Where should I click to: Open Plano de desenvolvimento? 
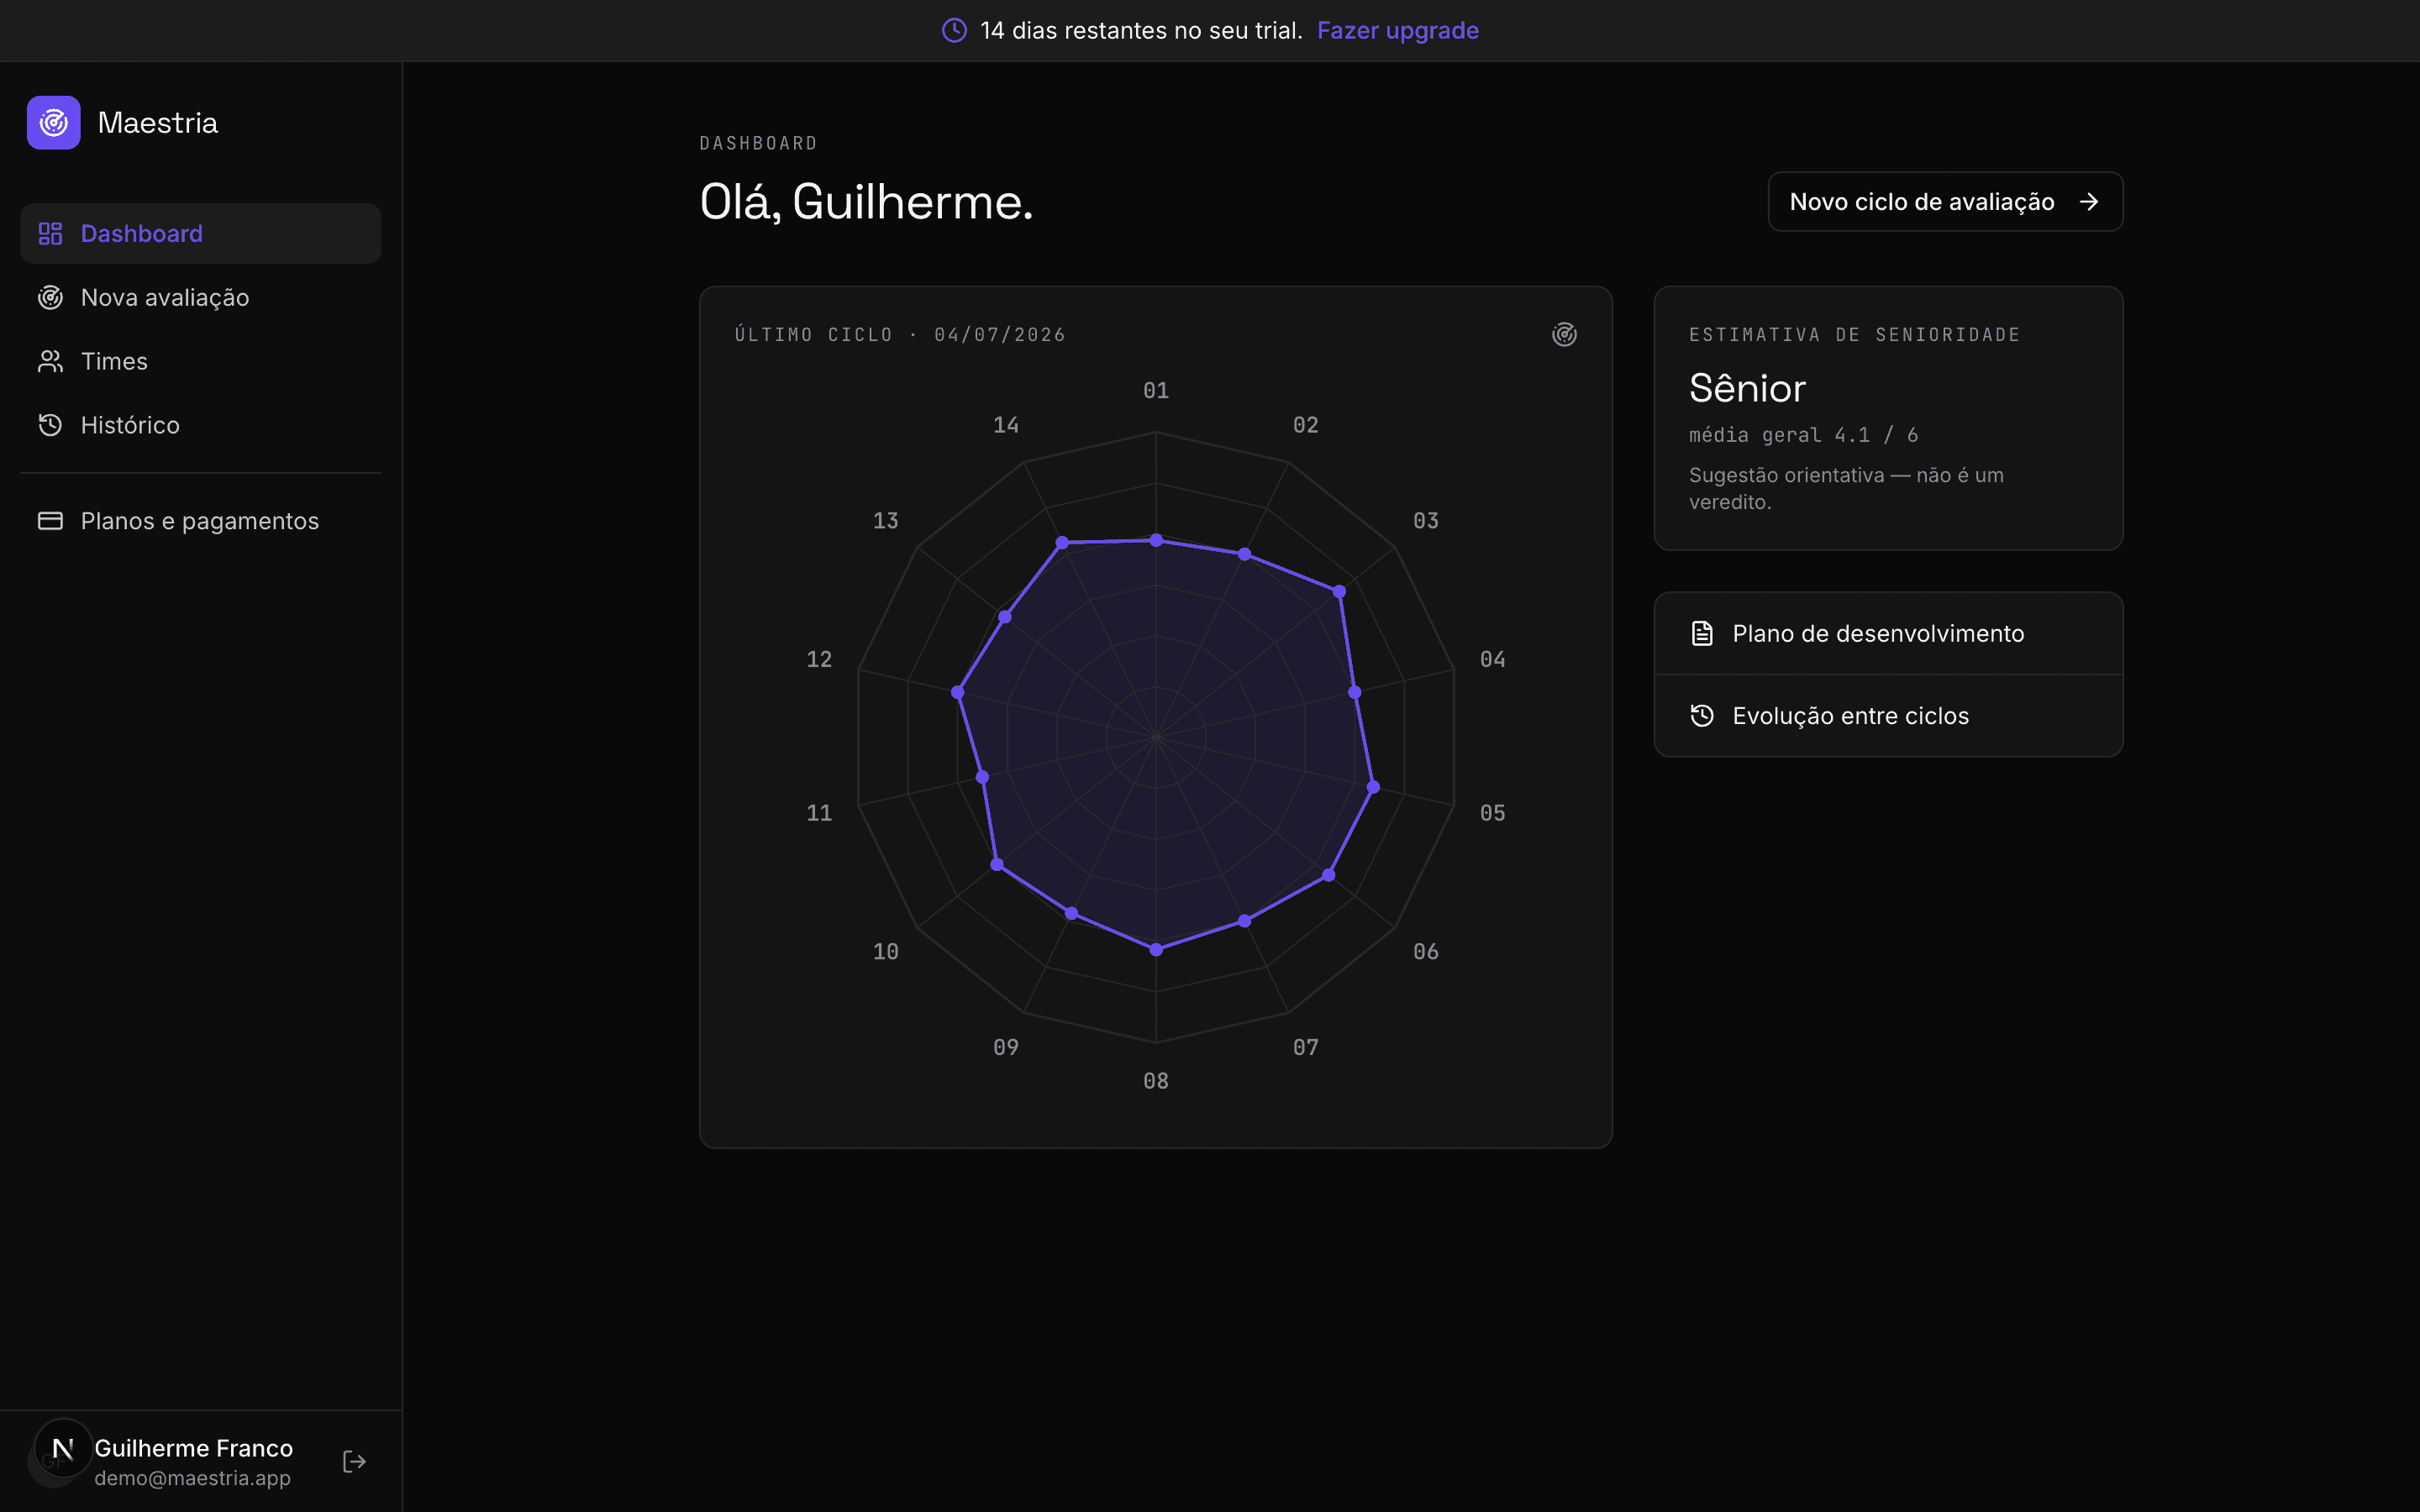point(1888,633)
